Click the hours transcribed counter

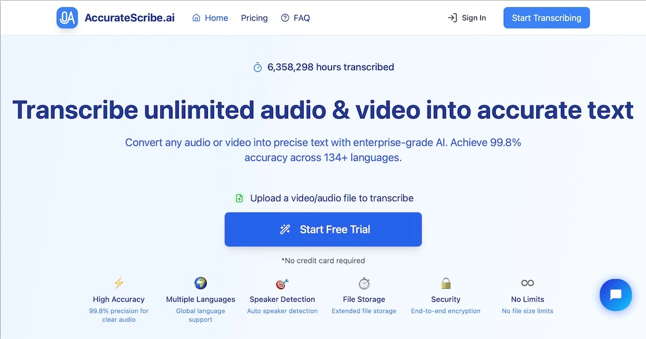pos(331,67)
